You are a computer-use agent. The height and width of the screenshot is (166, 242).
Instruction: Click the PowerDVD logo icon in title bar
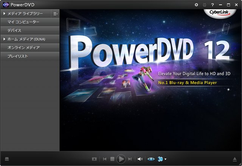point(6,5)
